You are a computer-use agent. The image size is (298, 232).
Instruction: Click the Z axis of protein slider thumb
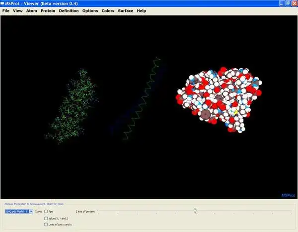pyautogui.click(x=195, y=210)
